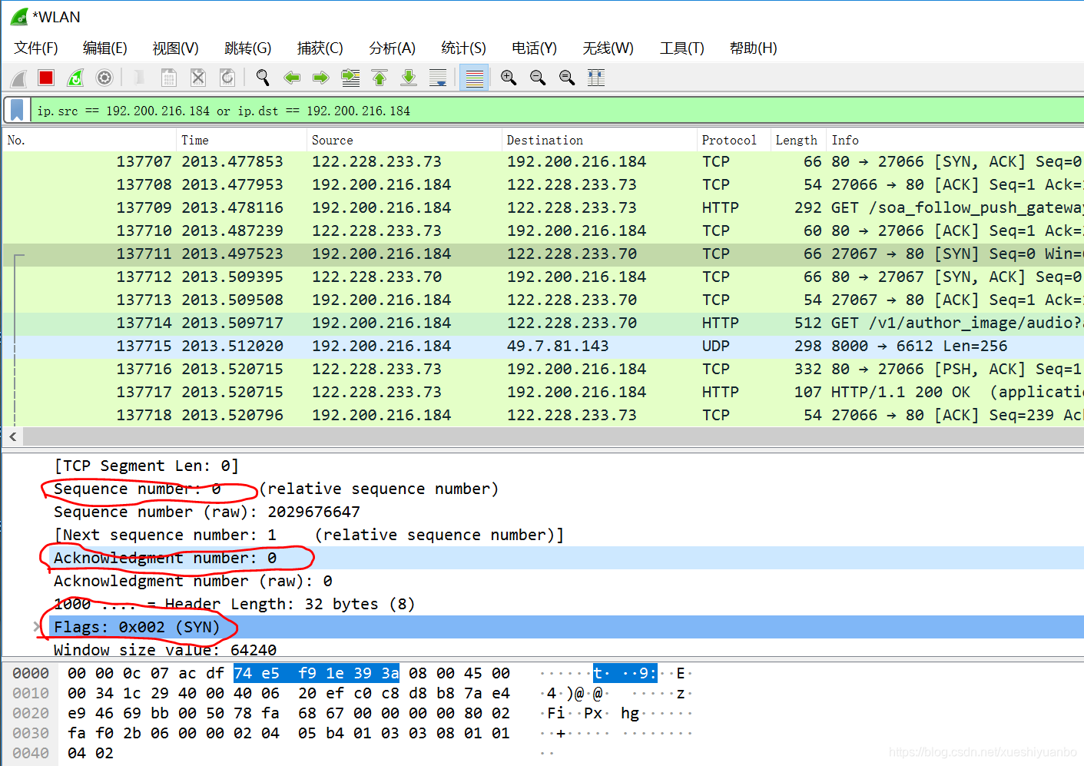Select the Header Length: 32 bytes line
1084x766 pixels.
tap(234, 604)
